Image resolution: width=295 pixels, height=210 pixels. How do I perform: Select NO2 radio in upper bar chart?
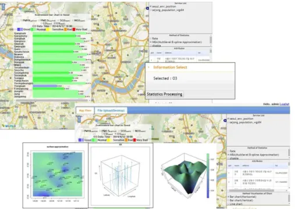click(73, 20)
